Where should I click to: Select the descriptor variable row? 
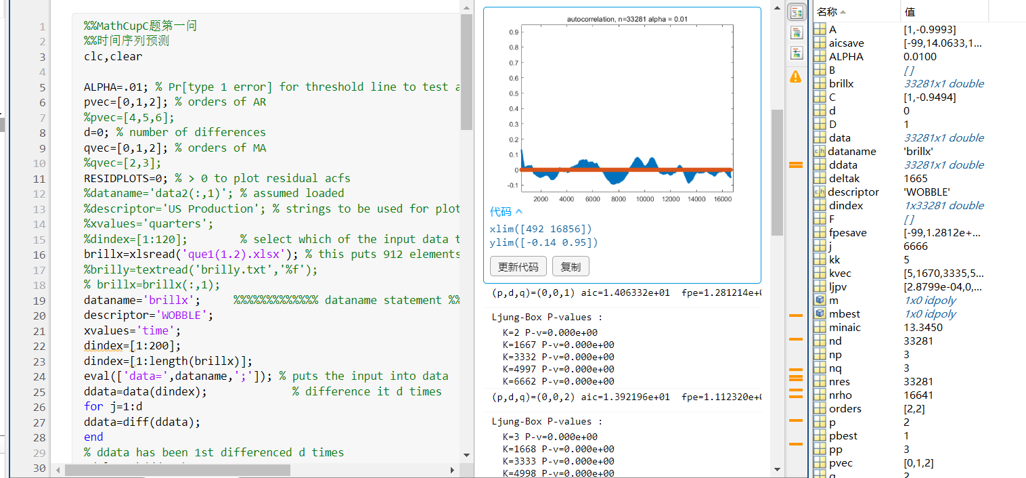tap(854, 192)
